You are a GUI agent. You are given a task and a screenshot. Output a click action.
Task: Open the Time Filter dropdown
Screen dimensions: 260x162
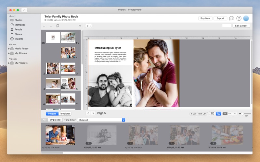(101, 120)
